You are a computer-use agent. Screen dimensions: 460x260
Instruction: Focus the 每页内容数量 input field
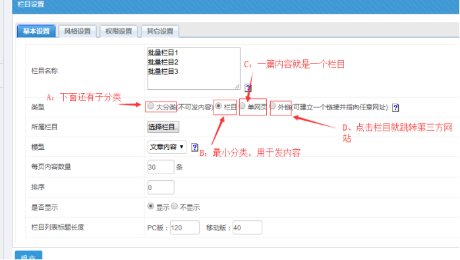point(161,167)
